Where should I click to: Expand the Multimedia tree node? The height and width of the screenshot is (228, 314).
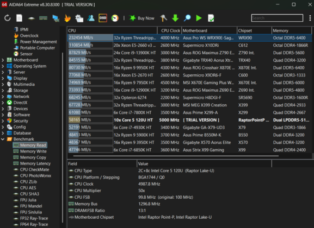click(x=3, y=84)
